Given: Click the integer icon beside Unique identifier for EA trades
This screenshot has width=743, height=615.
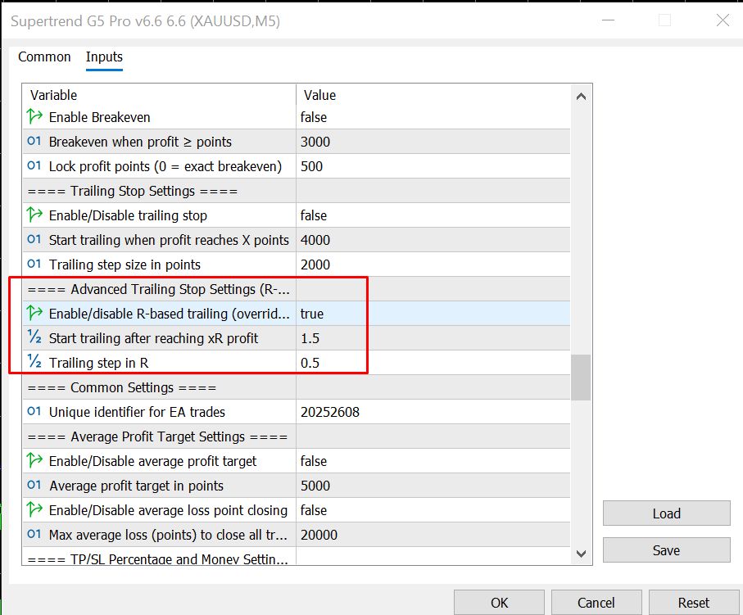Looking at the screenshot, I should click(34, 412).
